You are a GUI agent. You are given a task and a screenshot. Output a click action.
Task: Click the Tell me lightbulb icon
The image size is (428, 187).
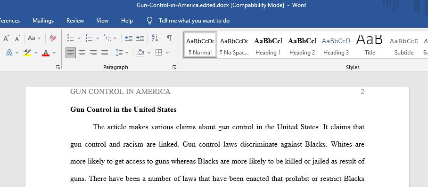(x=149, y=21)
